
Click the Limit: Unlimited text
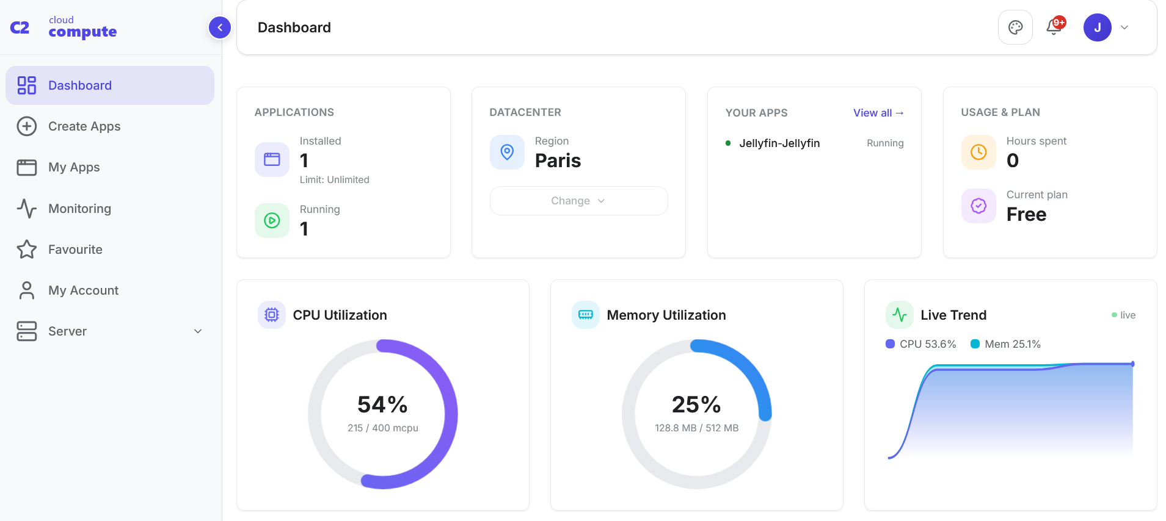click(334, 180)
